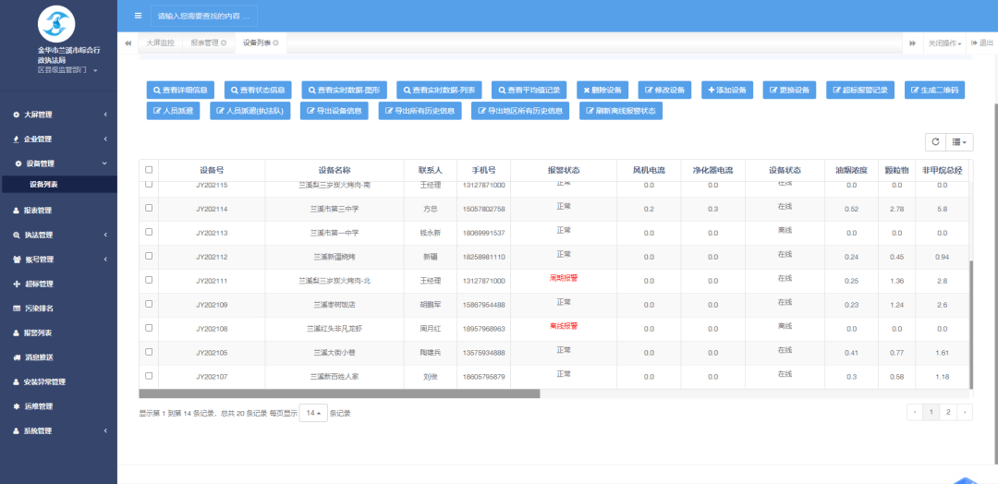
Task: Click the 添加设备 plus button
Action: 727,90
